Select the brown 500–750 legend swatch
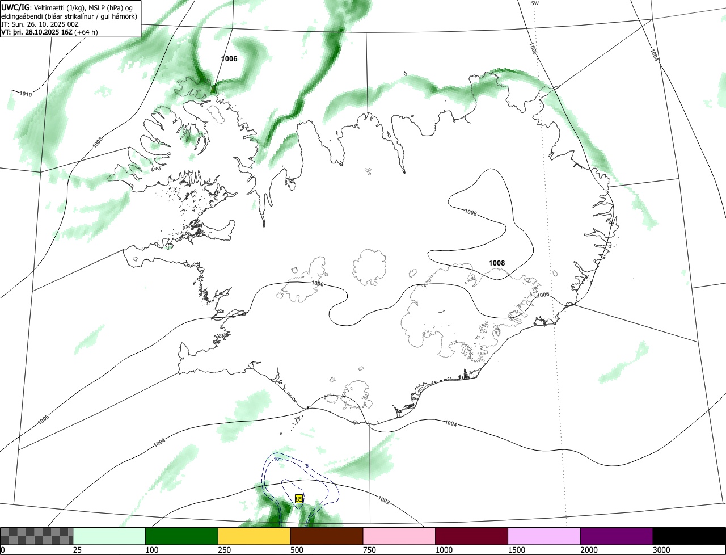 [327, 536]
